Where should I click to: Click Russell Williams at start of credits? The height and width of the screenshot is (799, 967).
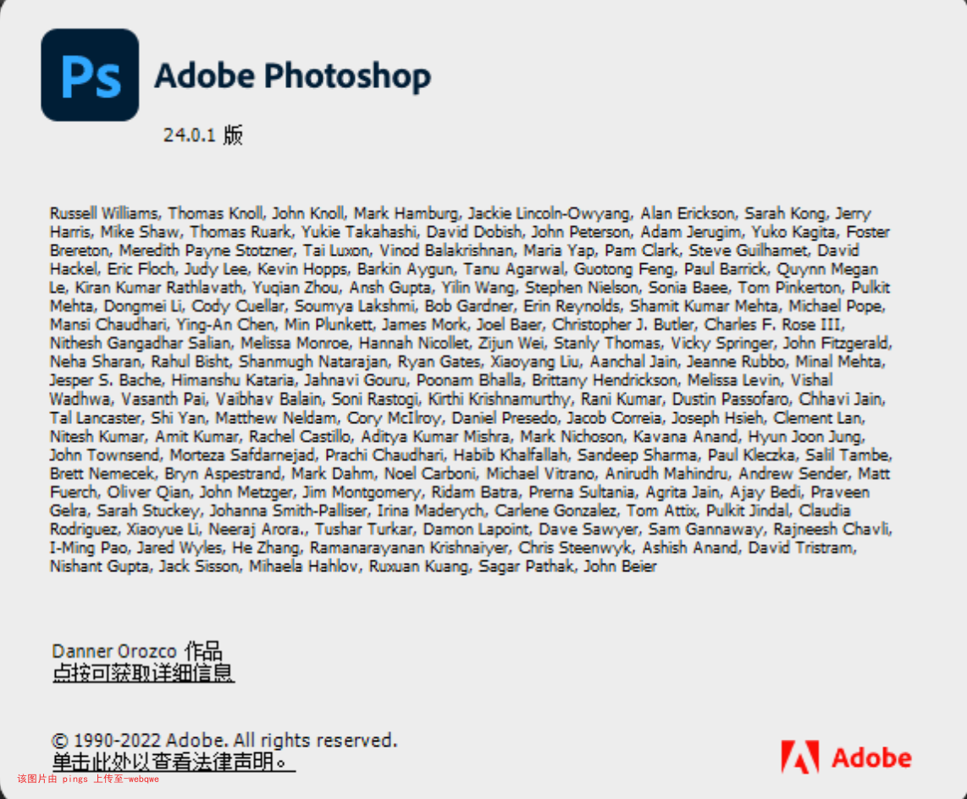pos(103,213)
